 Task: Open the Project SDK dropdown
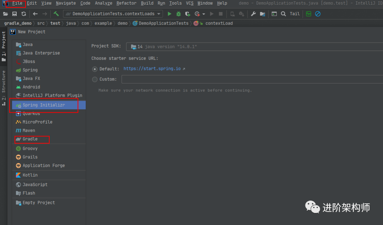(254, 47)
